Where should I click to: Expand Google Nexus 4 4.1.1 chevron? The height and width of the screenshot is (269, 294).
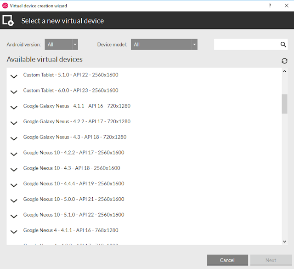(x=14, y=232)
